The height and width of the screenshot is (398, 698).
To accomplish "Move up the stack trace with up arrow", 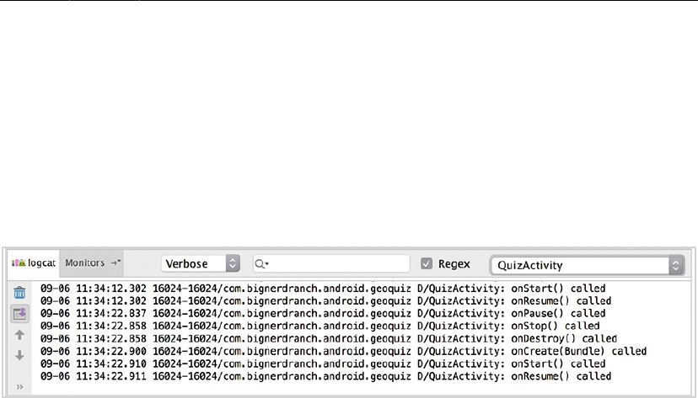I will click(19, 335).
